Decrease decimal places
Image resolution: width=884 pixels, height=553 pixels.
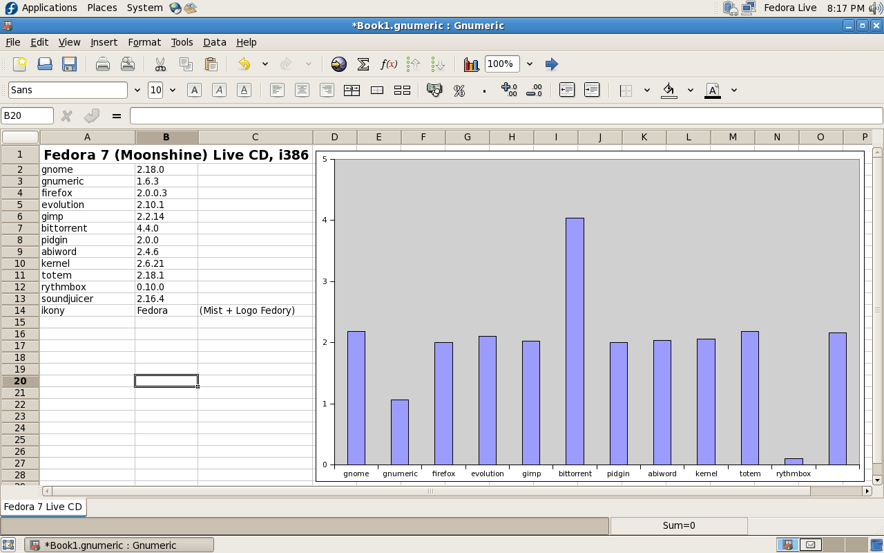tap(534, 90)
